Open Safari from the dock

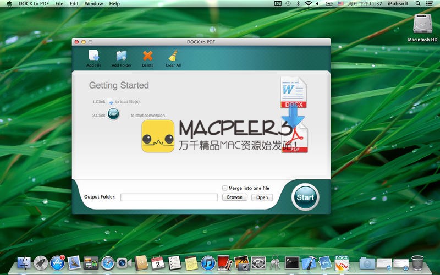[x=107, y=263]
